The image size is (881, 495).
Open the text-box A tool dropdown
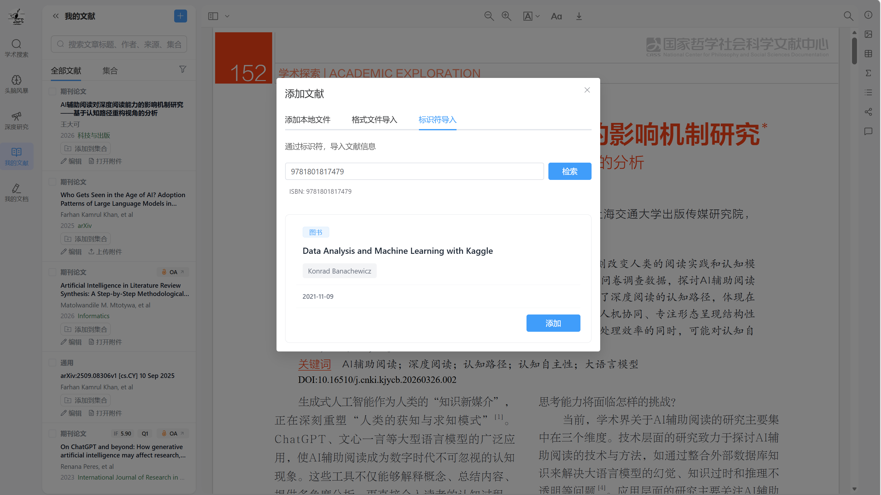pos(531,16)
